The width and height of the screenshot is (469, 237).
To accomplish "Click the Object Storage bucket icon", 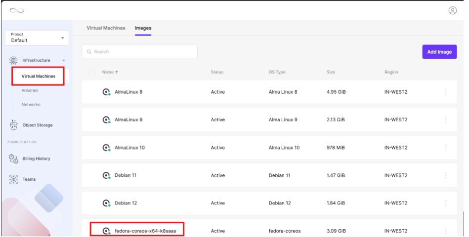I will pyautogui.click(x=13, y=125).
